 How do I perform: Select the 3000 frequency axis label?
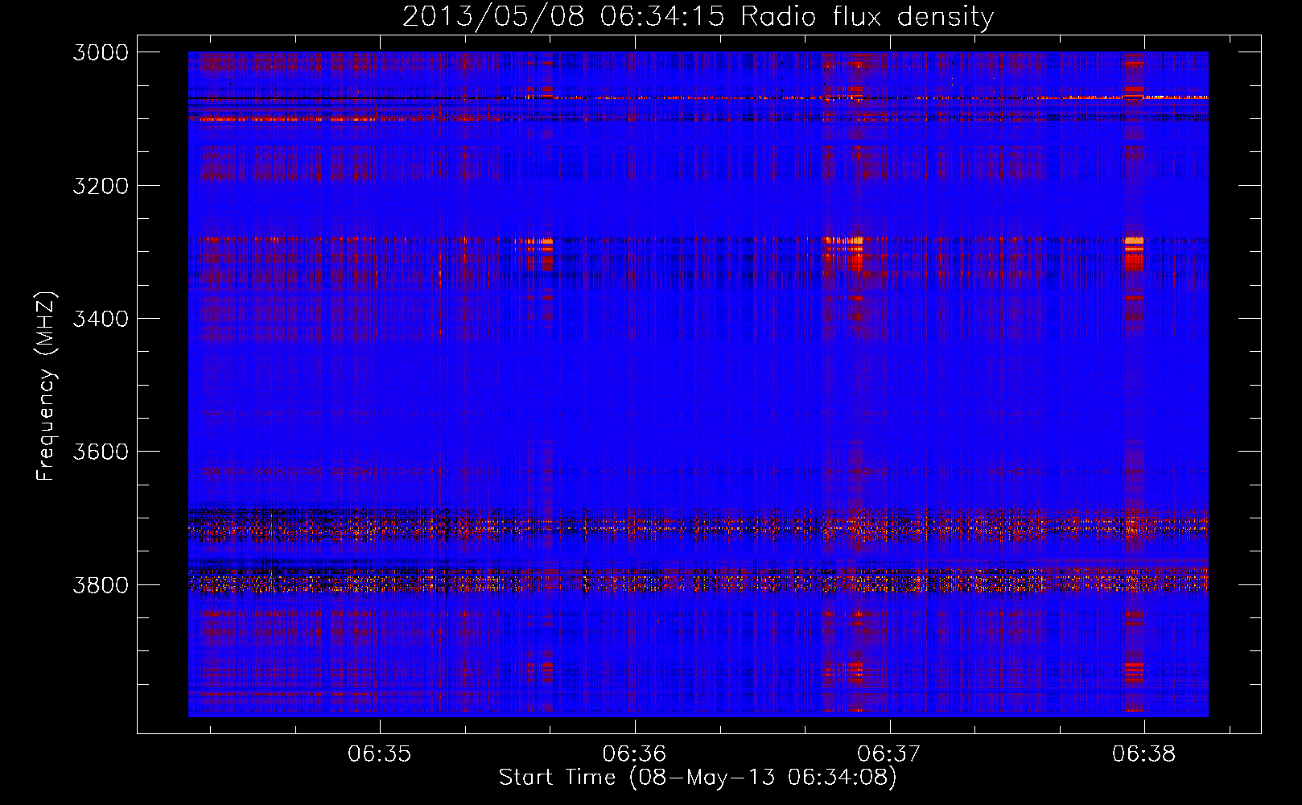point(101,52)
